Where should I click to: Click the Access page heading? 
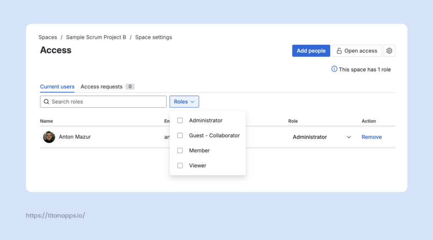click(55, 50)
